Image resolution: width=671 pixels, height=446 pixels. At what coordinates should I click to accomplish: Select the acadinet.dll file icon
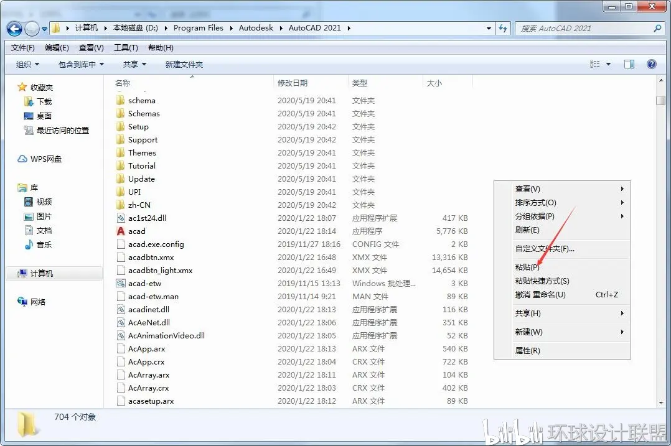(x=121, y=309)
